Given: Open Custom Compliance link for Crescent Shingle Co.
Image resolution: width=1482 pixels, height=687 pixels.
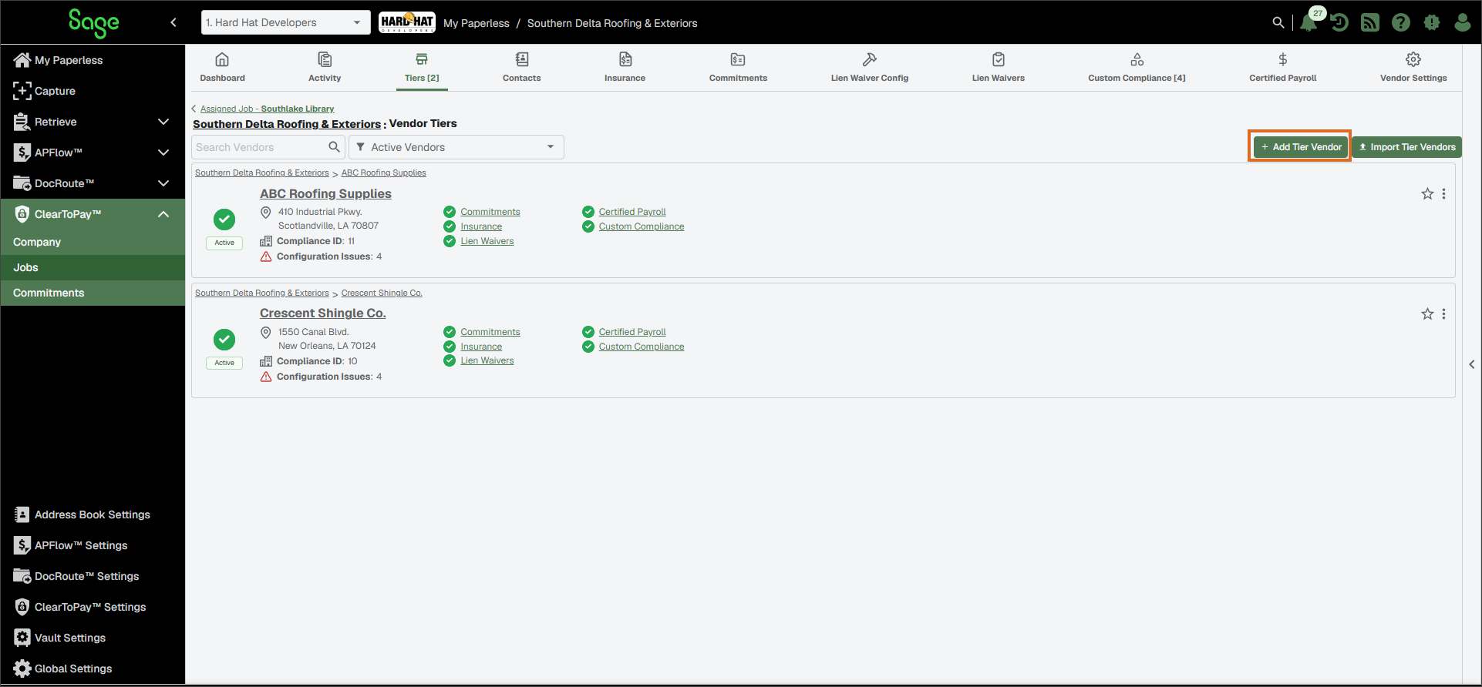Looking at the screenshot, I should point(642,347).
